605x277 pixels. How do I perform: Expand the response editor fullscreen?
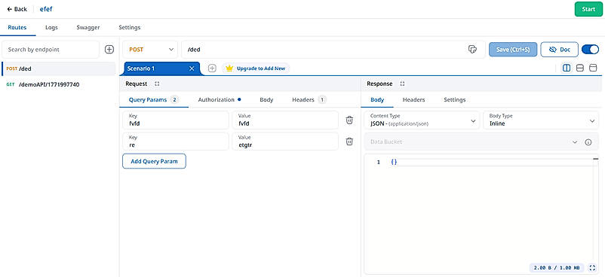click(x=593, y=267)
